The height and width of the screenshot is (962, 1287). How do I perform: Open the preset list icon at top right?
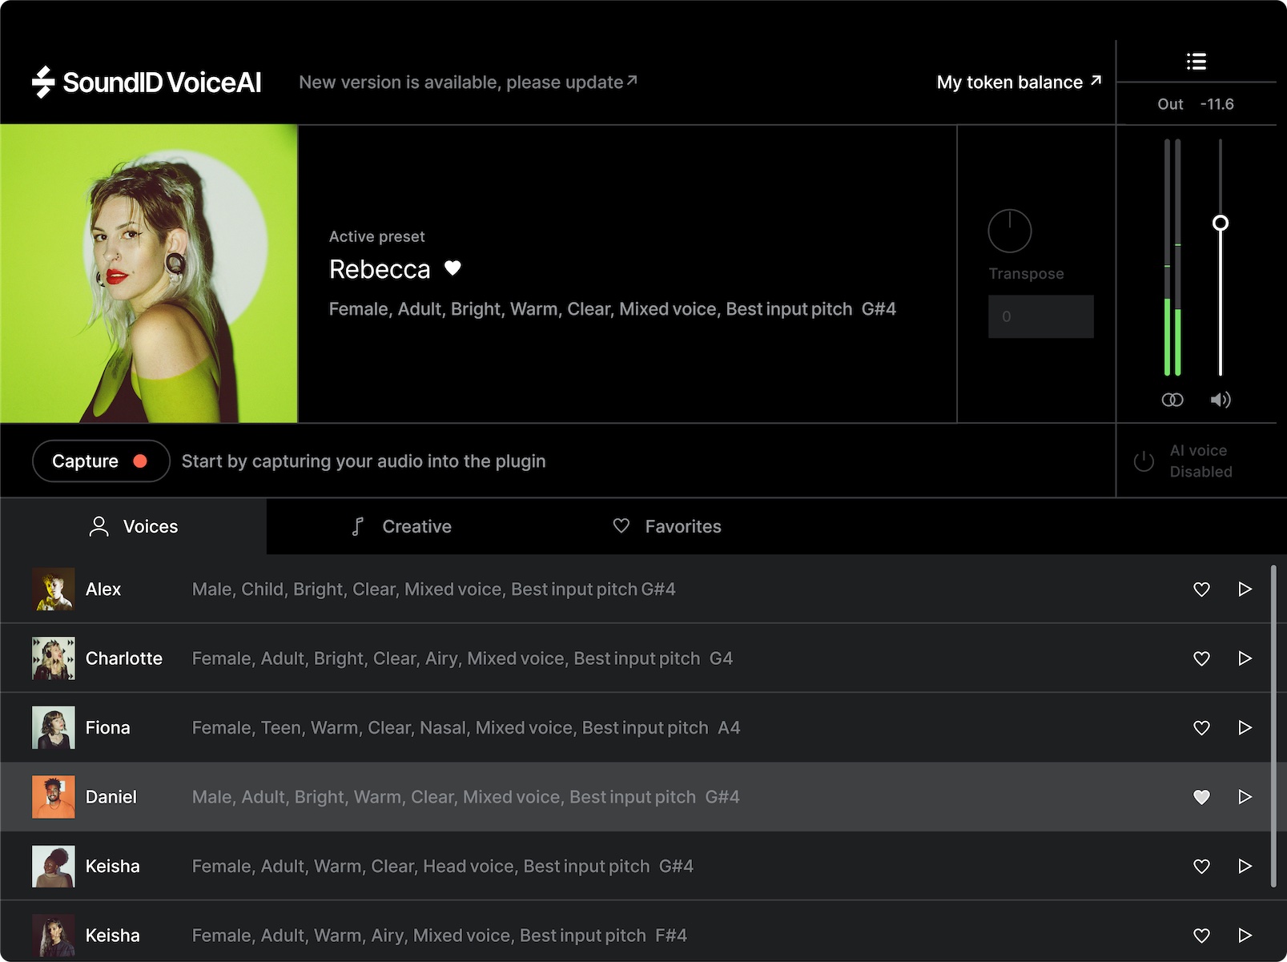1196,60
